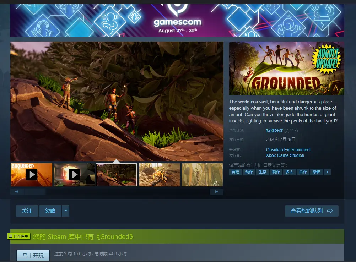Select the rocky forest screenshot thumbnail
This screenshot has height=262, width=356.
116,175
